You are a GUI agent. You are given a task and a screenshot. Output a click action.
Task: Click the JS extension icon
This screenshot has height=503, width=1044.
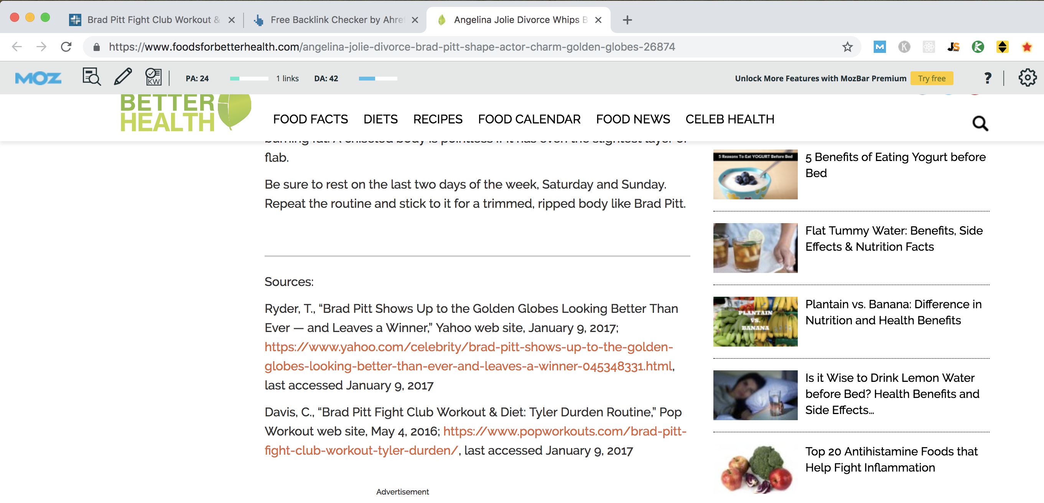coord(953,47)
